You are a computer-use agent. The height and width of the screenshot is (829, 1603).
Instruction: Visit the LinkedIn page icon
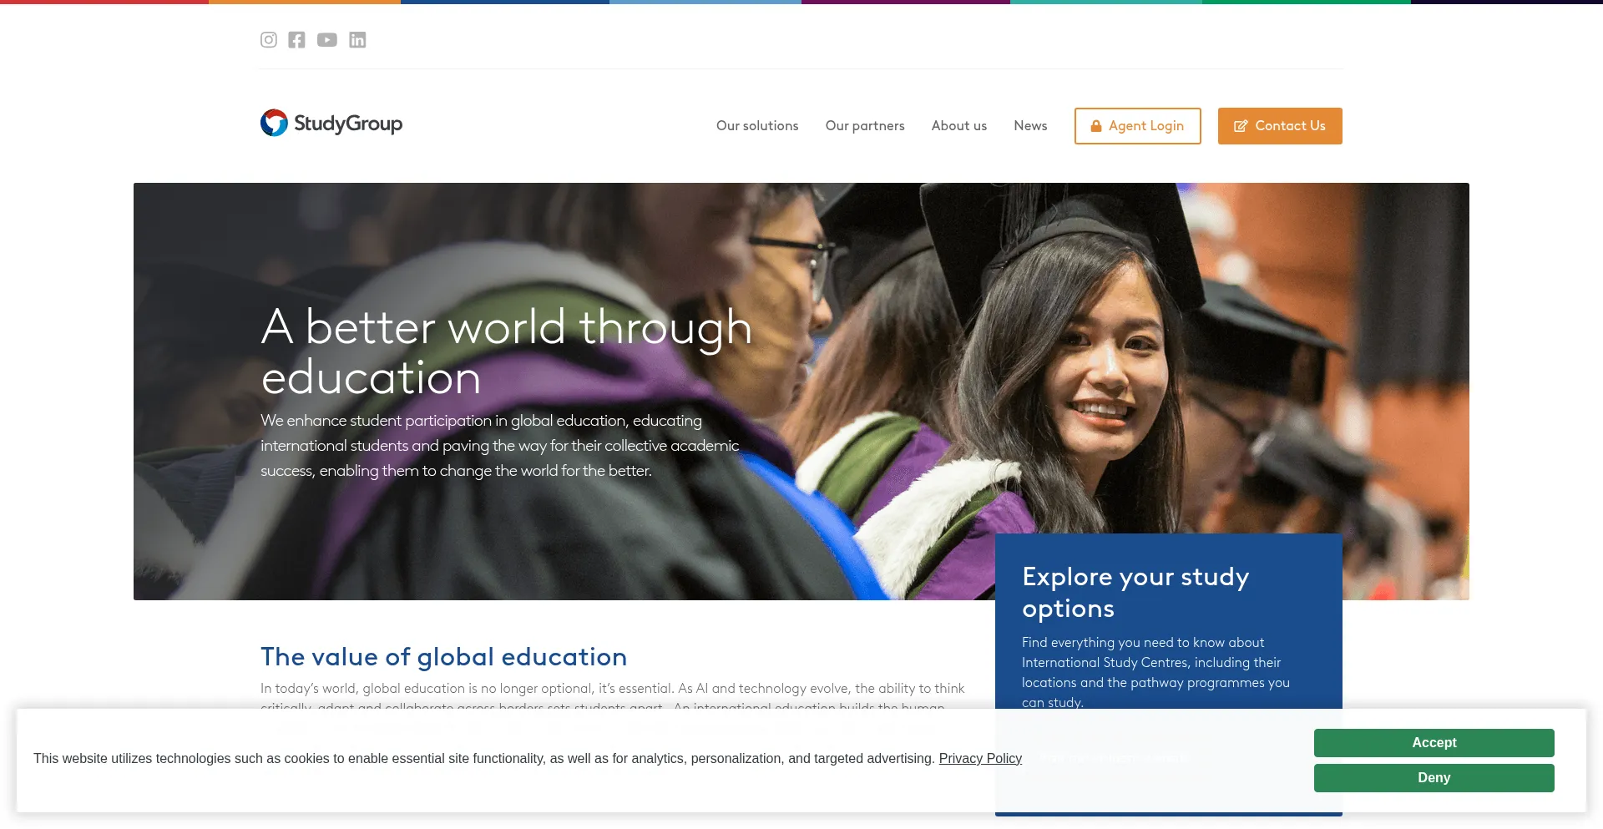(357, 40)
